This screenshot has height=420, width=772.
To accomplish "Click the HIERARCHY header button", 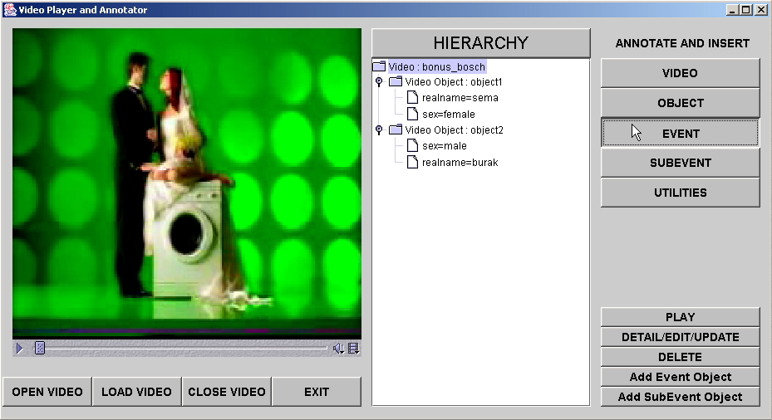I will (480, 43).
